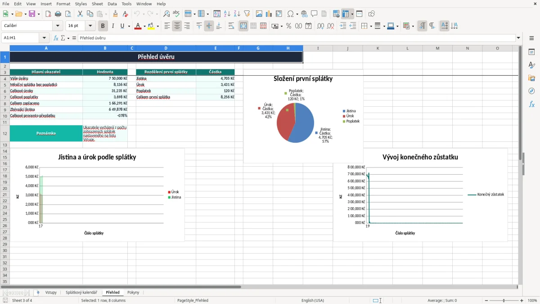
Task: Open the Name Box dropdown arrow
Action: [44, 38]
